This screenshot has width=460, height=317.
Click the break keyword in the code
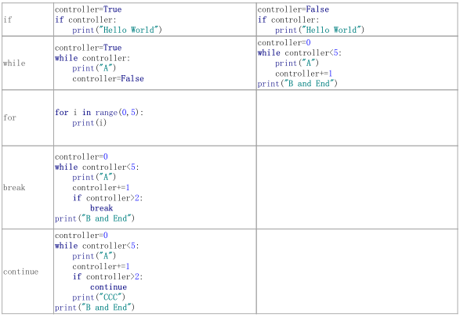(101, 208)
